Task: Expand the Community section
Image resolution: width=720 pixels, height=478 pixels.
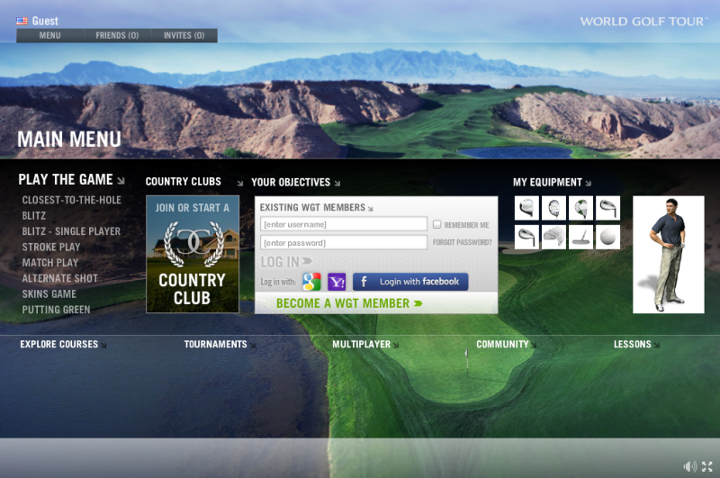Action: [506, 345]
